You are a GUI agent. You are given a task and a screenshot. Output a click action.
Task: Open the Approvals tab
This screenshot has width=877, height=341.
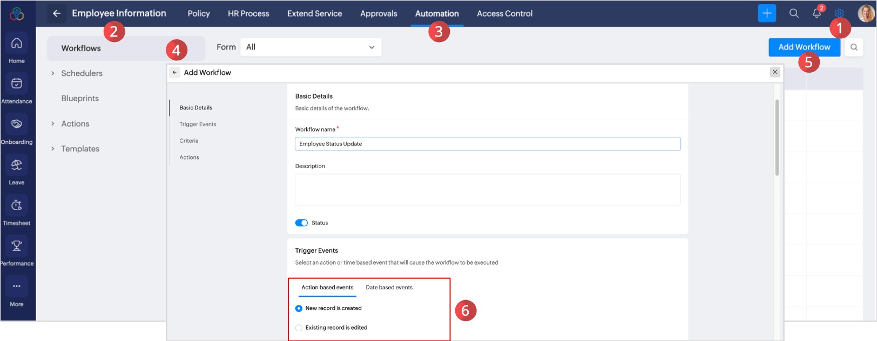(379, 13)
